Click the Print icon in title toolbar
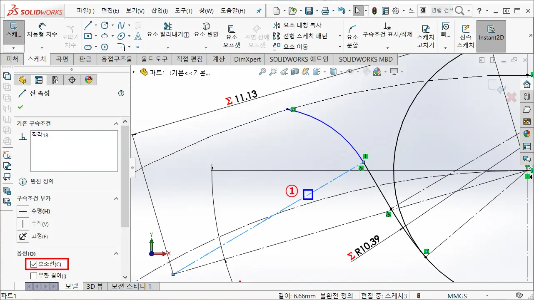Viewport: 534px width, 300px height. coord(325,11)
